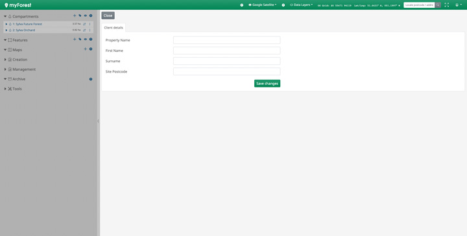Click sort arrows on Sylva Future Forest row
This screenshot has width=467, height=236.
pyautogui.click(x=84, y=24)
